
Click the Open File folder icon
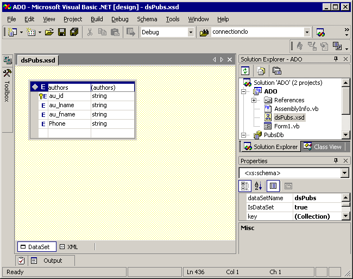click(49, 32)
